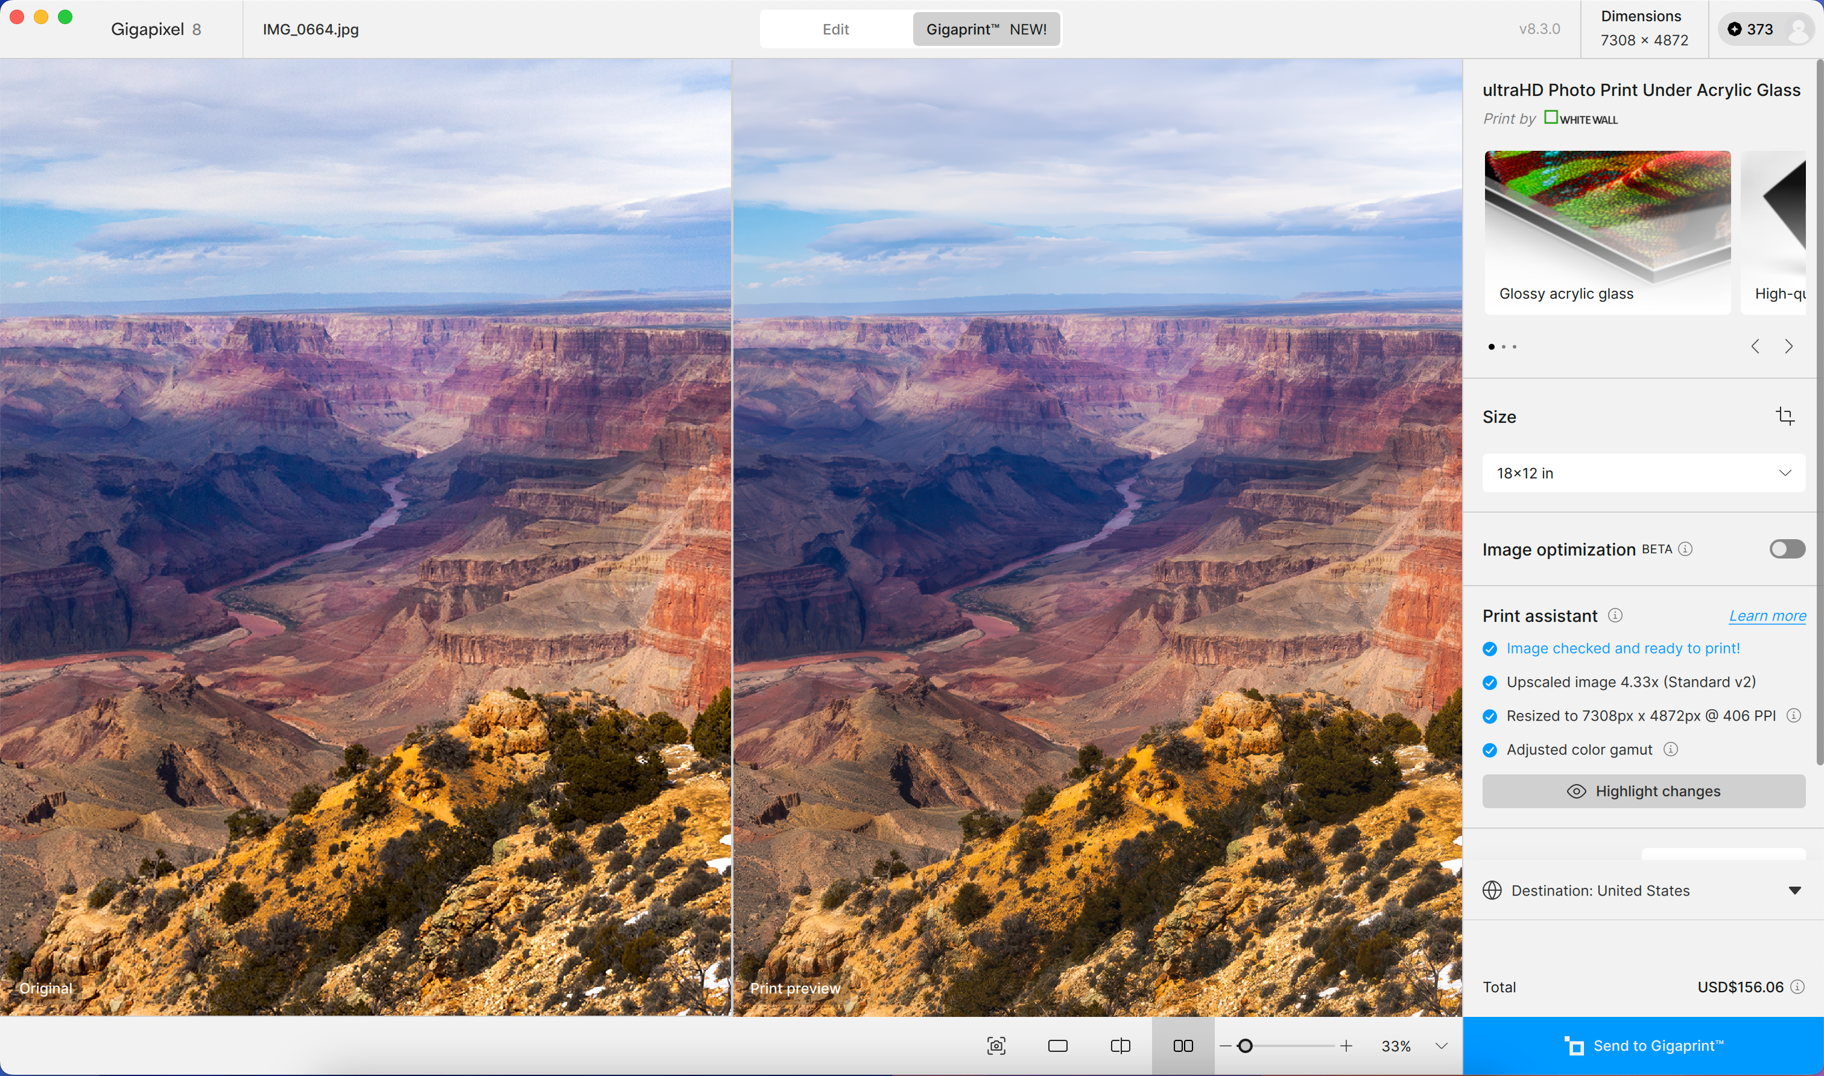This screenshot has height=1076, width=1824.
Task: Click the zoom in plus icon
Action: pos(1346,1046)
